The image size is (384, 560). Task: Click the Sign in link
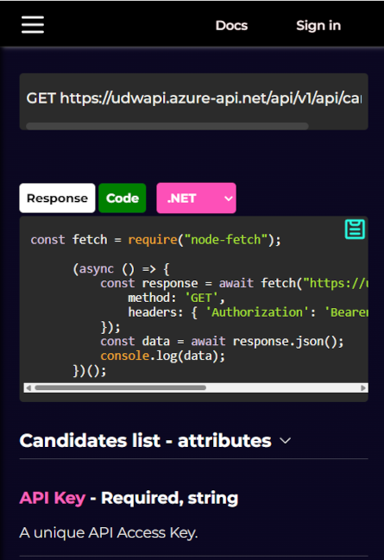pos(318,25)
